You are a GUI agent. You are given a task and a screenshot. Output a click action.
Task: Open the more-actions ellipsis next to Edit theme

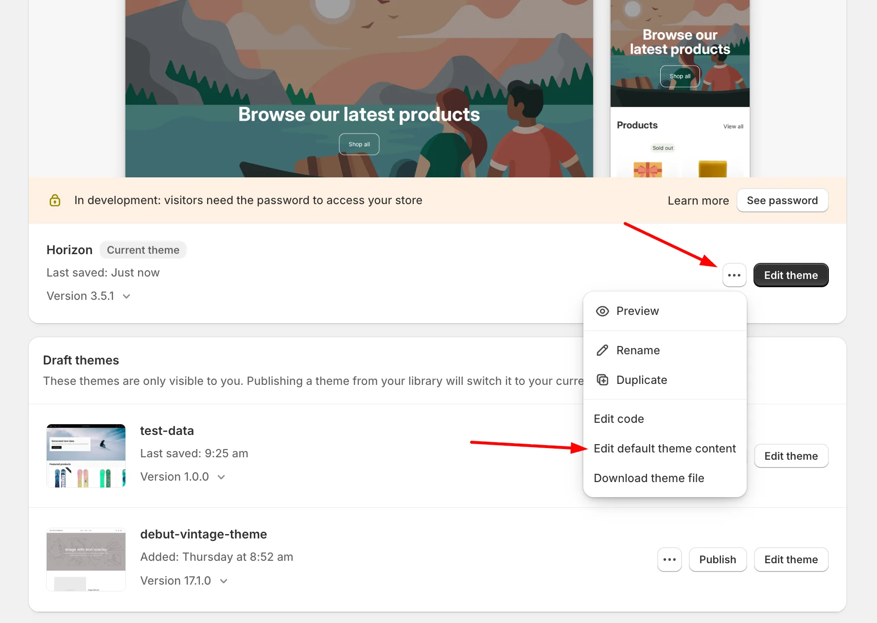coord(735,275)
